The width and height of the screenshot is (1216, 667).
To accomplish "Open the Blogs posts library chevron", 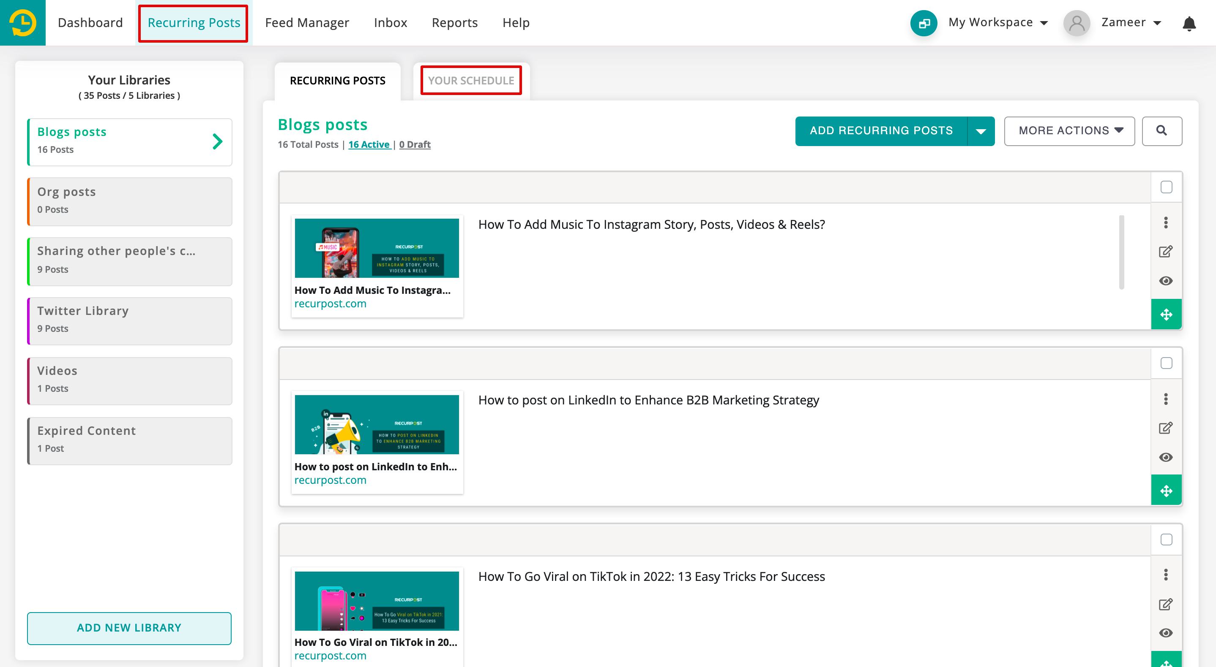I will [x=217, y=141].
